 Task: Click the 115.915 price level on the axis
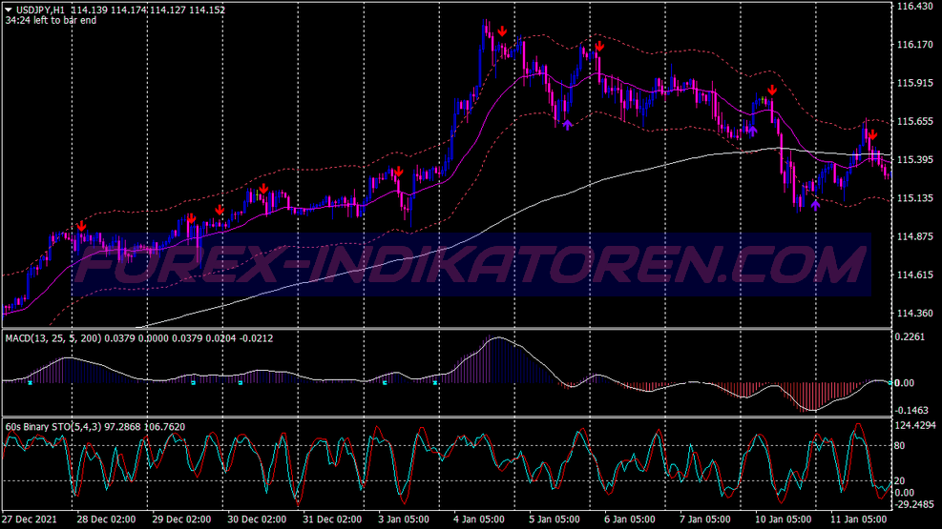pyautogui.click(x=914, y=83)
